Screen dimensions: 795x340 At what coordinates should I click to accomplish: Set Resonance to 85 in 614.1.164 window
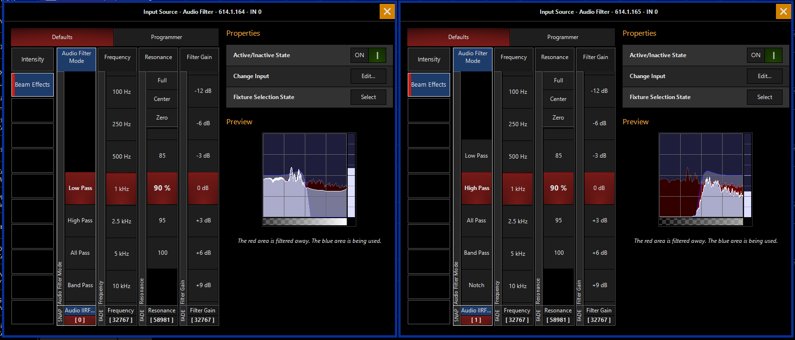point(162,156)
